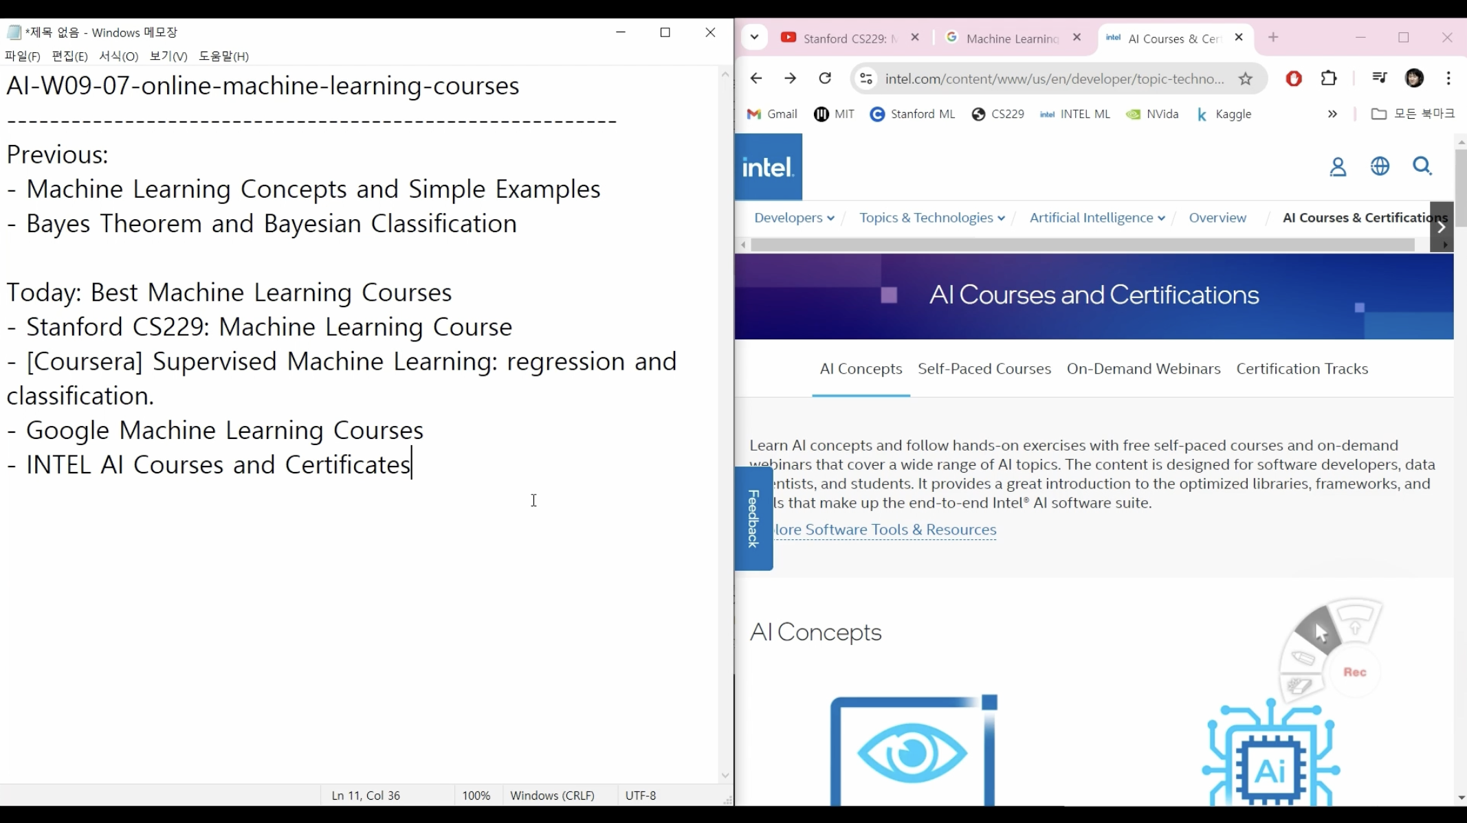Viewport: 1467px width, 823px height.
Task: Open INTEL ML bookmark
Action: [1074, 114]
